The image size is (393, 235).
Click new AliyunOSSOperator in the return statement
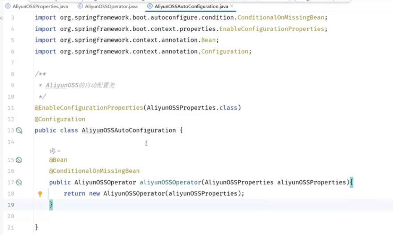coord(127,193)
